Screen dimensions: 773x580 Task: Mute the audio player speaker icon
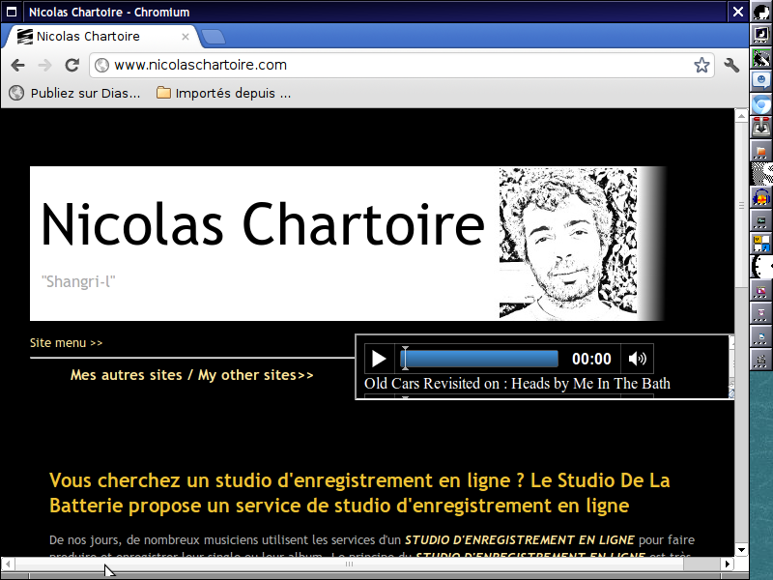637,359
